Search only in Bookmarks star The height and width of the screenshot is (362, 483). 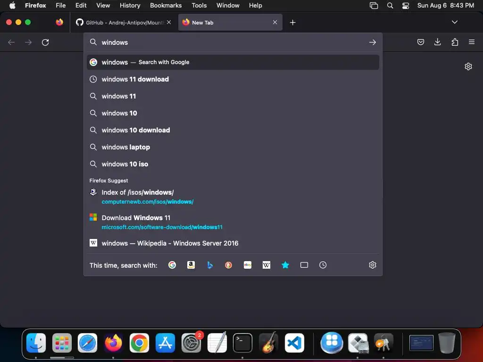pos(285,265)
